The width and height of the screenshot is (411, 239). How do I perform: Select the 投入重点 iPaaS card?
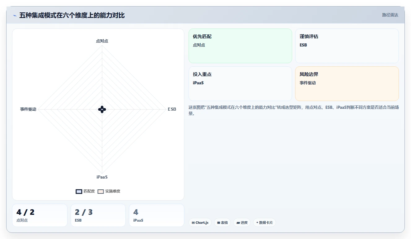pyautogui.click(x=240, y=84)
